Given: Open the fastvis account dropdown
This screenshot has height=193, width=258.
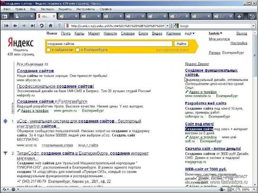Looking at the screenshot, I should click(x=215, y=34).
